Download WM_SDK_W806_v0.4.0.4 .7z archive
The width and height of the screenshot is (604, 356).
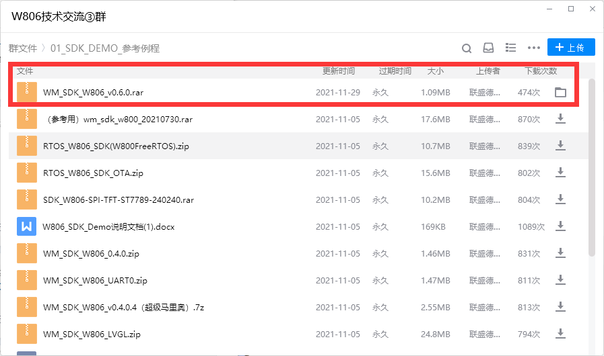coord(560,307)
